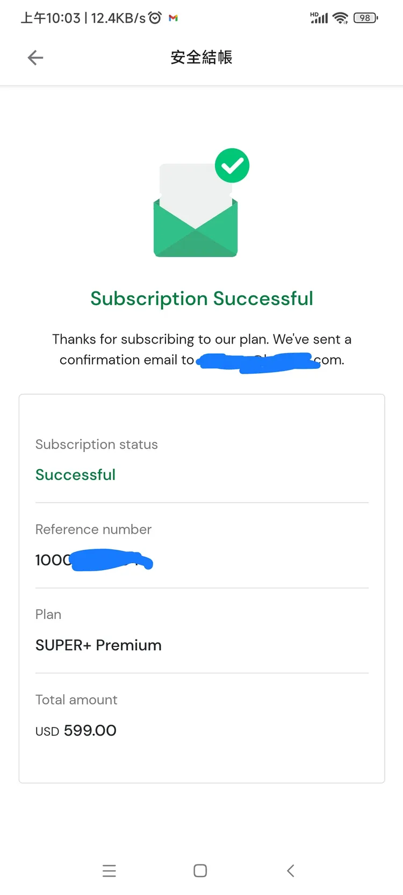This screenshot has width=403, height=895.
Task: Tap the USD 599.00 total amount
Action: 76,731
